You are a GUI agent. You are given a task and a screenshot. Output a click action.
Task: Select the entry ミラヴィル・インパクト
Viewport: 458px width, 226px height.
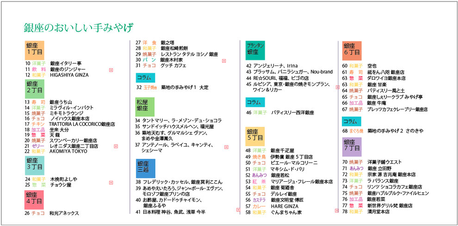click(72, 107)
